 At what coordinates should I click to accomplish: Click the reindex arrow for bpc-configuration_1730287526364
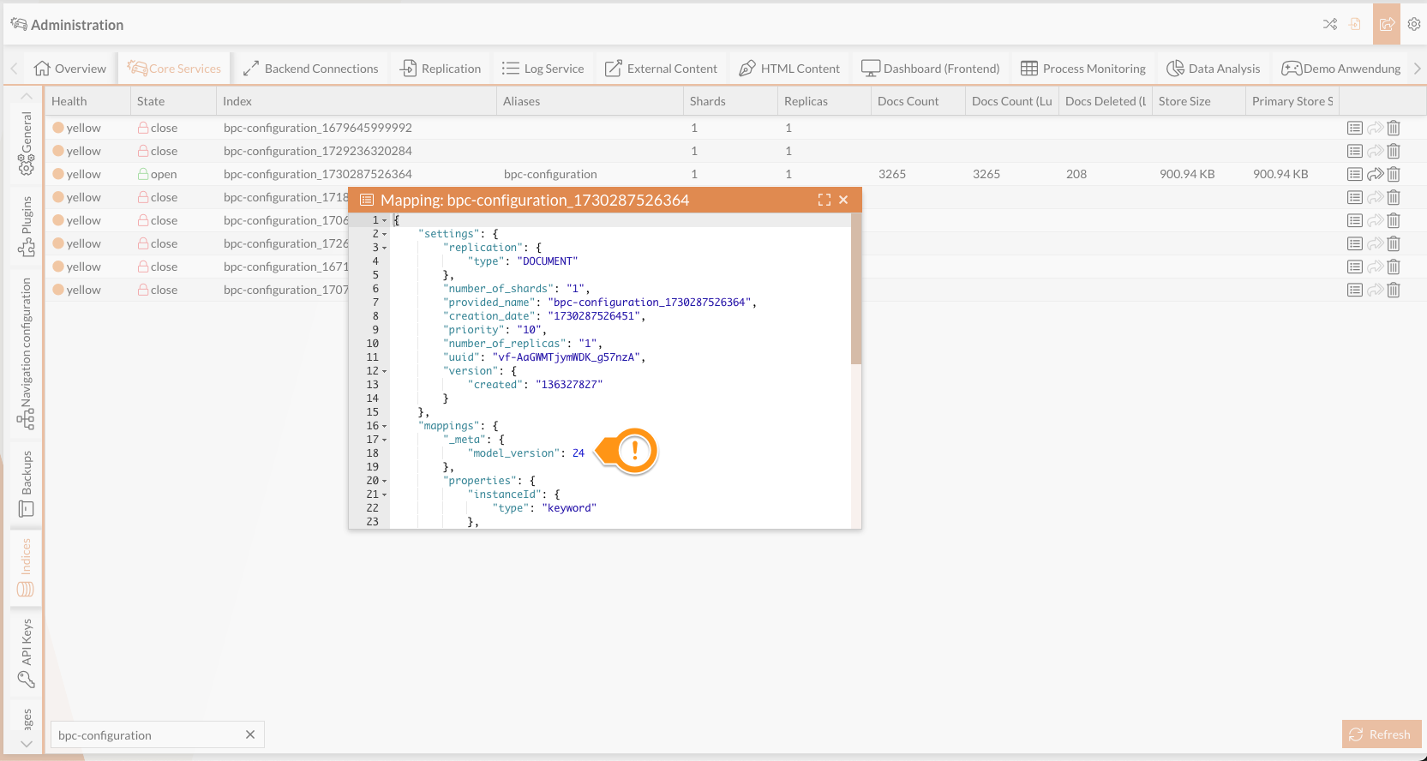click(1375, 174)
